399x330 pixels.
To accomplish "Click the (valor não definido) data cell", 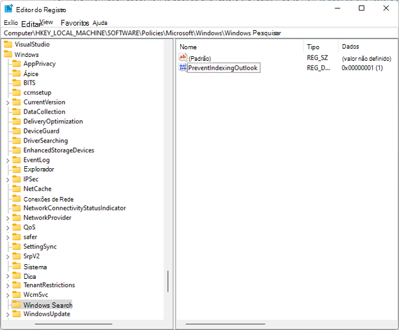I will [x=366, y=59].
